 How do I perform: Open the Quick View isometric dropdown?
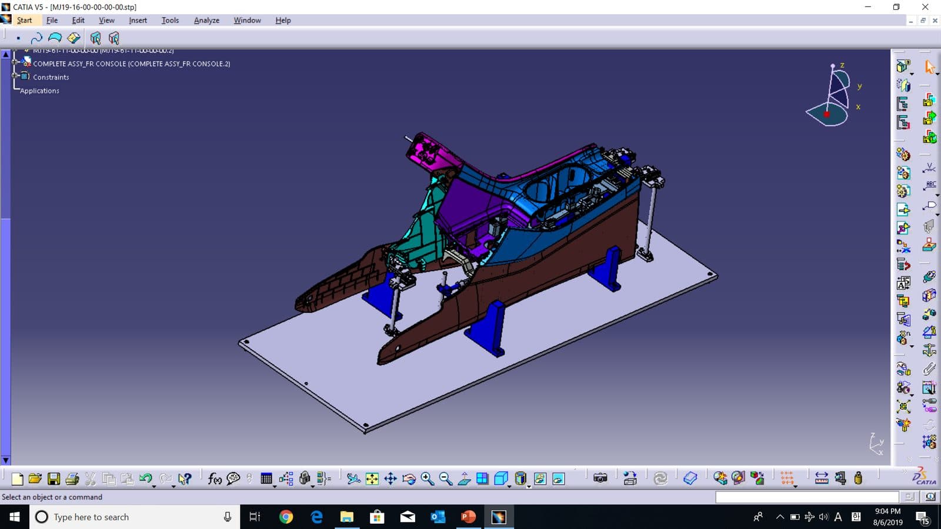[510, 486]
